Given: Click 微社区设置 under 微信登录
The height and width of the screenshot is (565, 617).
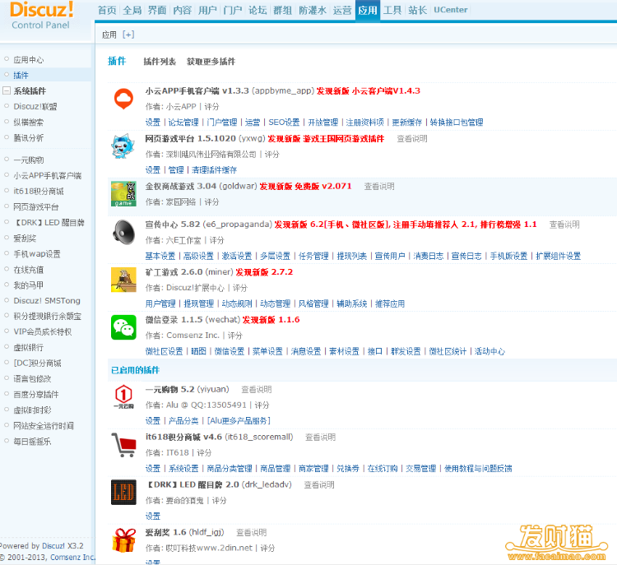Looking at the screenshot, I should pyautogui.click(x=164, y=351).
